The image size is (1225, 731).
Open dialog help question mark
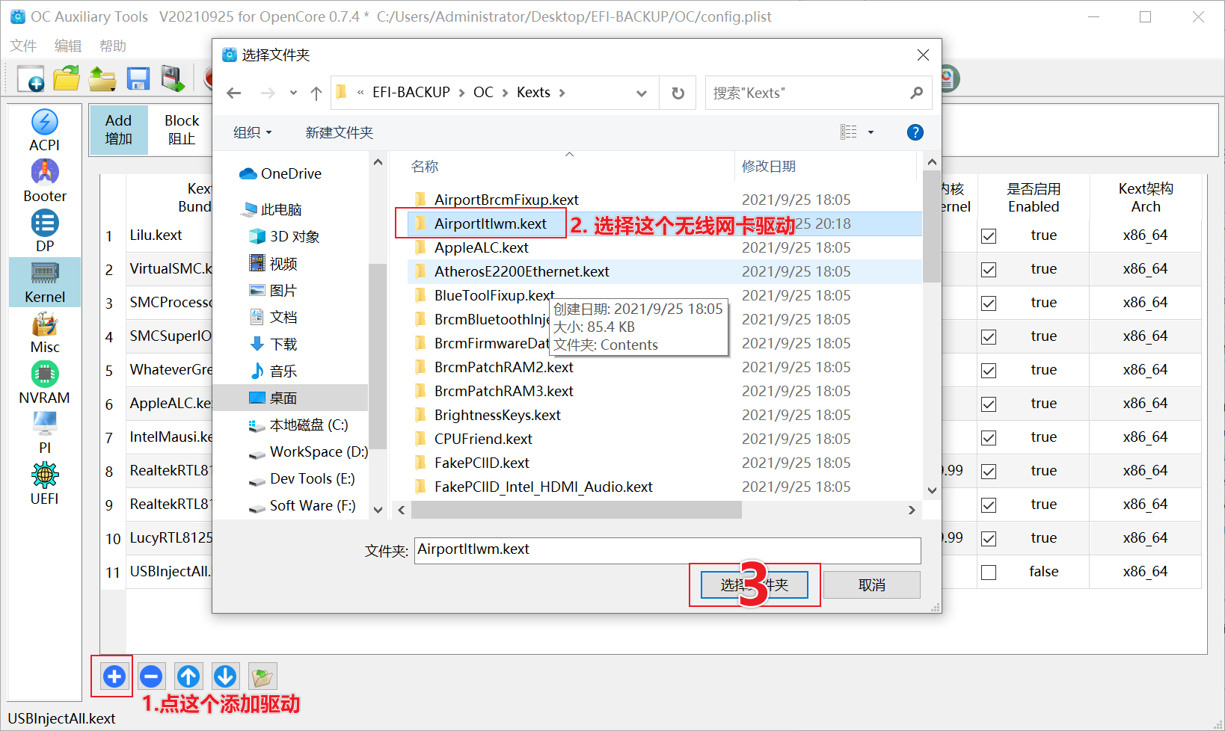pyautogui.click(x=915, y=132)
